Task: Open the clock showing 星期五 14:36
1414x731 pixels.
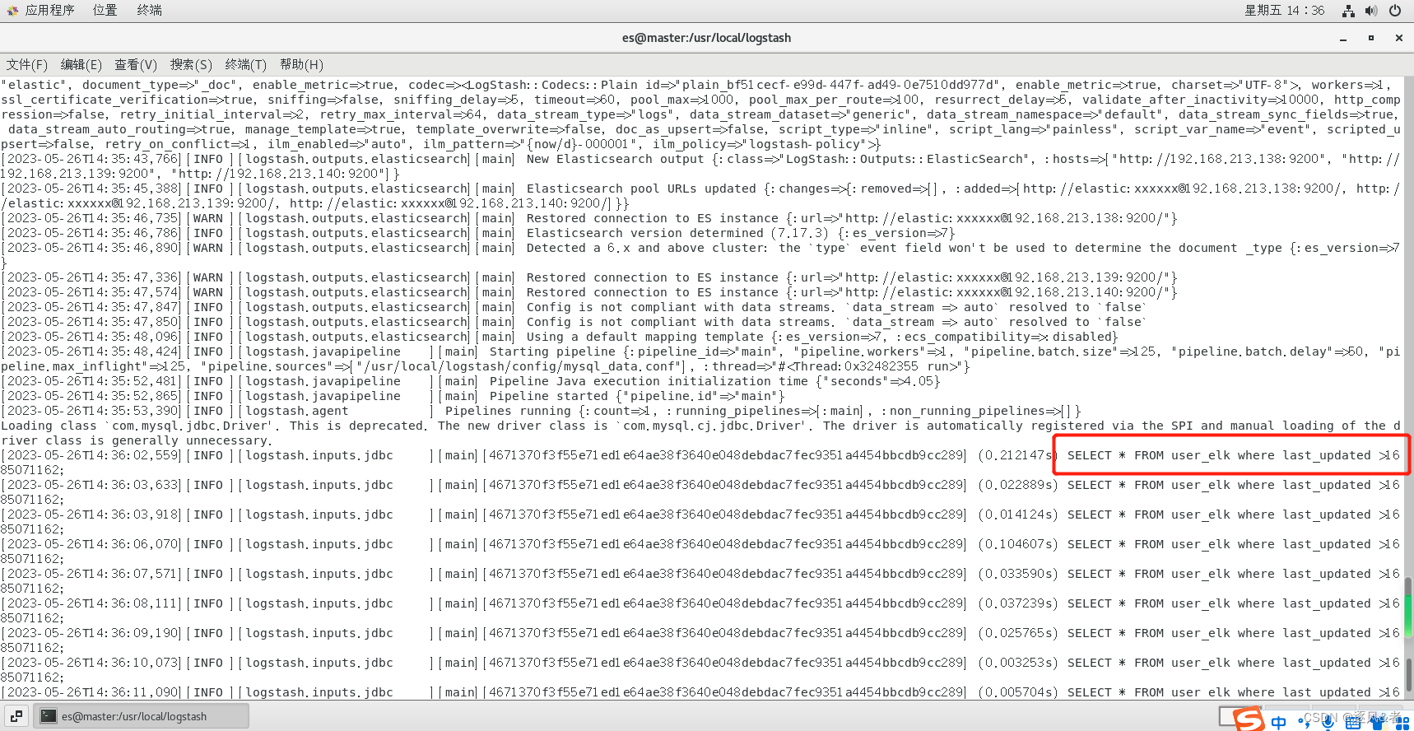Action: [1284, 11]
